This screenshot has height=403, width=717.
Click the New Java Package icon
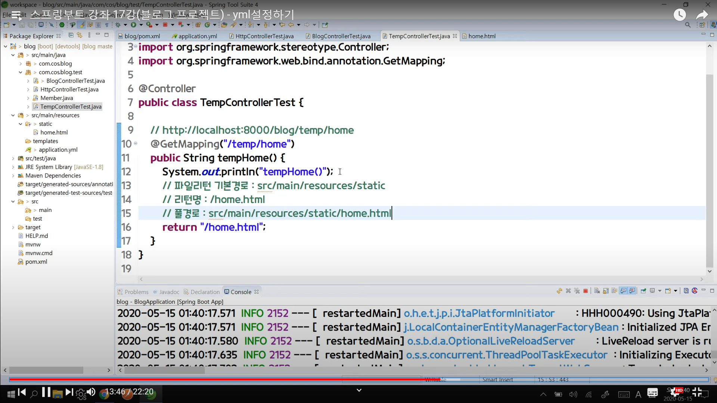pos(198,25)
